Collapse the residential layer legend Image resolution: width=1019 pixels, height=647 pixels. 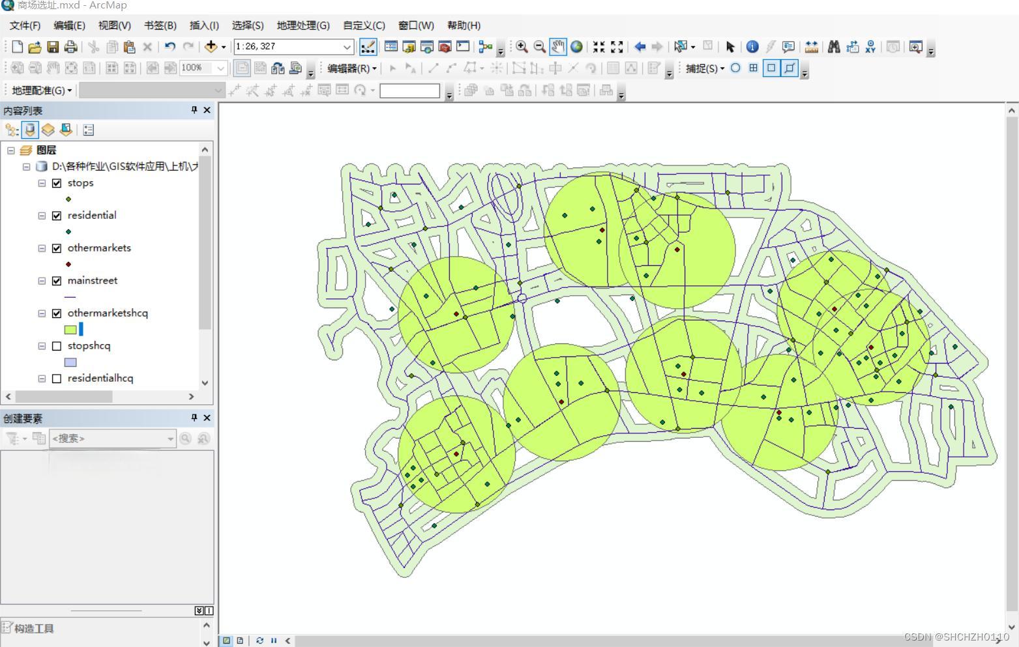tap(42, 216)
